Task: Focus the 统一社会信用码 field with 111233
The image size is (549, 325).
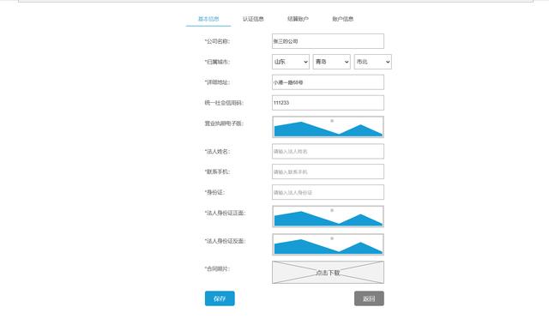Action: pos(328,103)
